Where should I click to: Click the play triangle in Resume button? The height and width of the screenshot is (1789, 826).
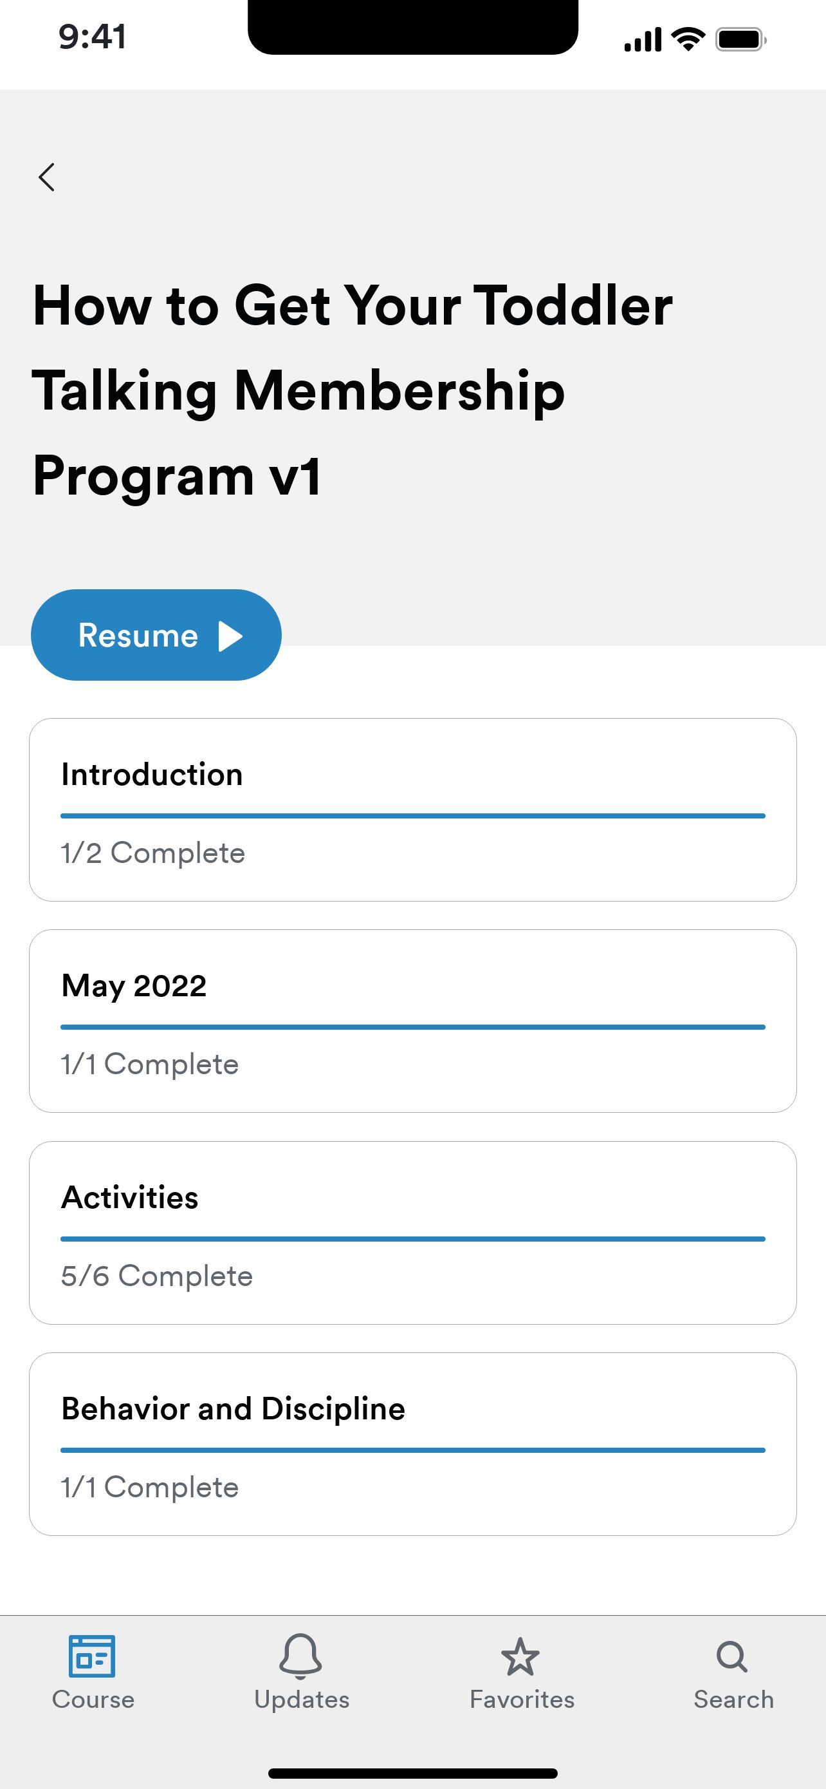point(230,636)
